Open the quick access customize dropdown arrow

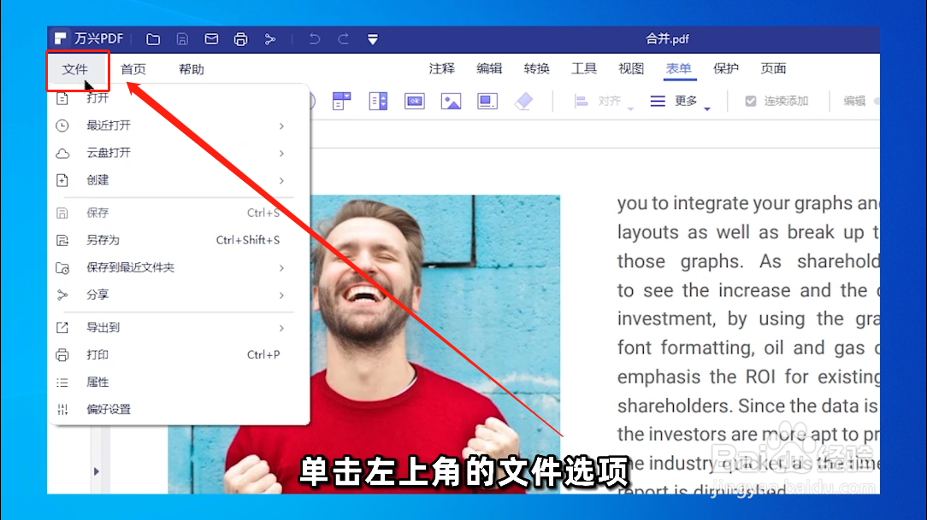(373, 39)
